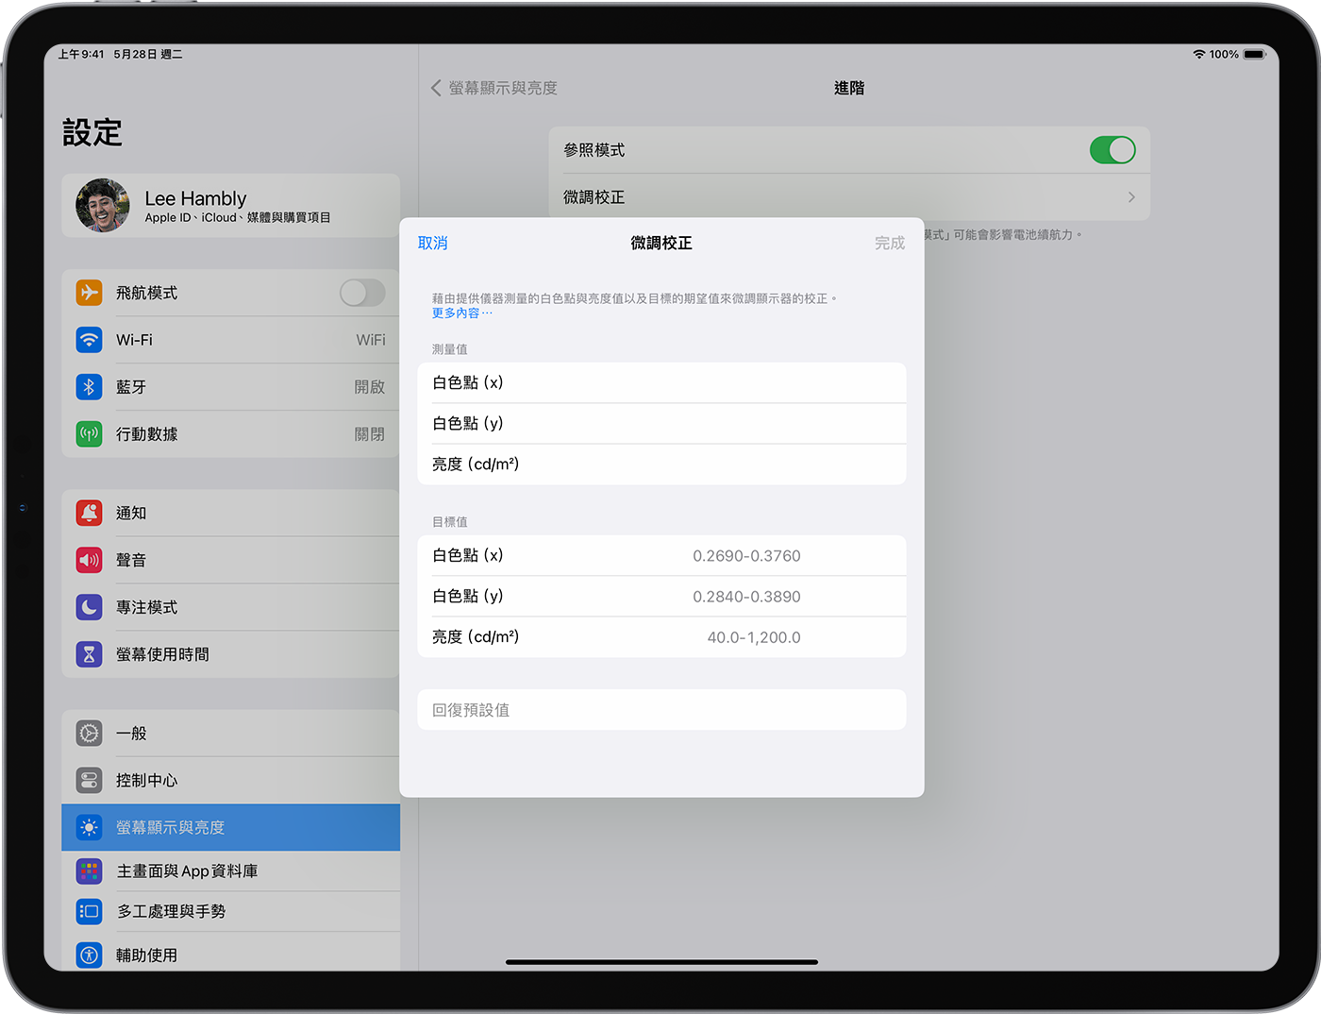Turn off the Reference Mode (參照模式) switch
Image resolution: width=1321 pixels, height=1014 pixels.
coord(1112,150)
